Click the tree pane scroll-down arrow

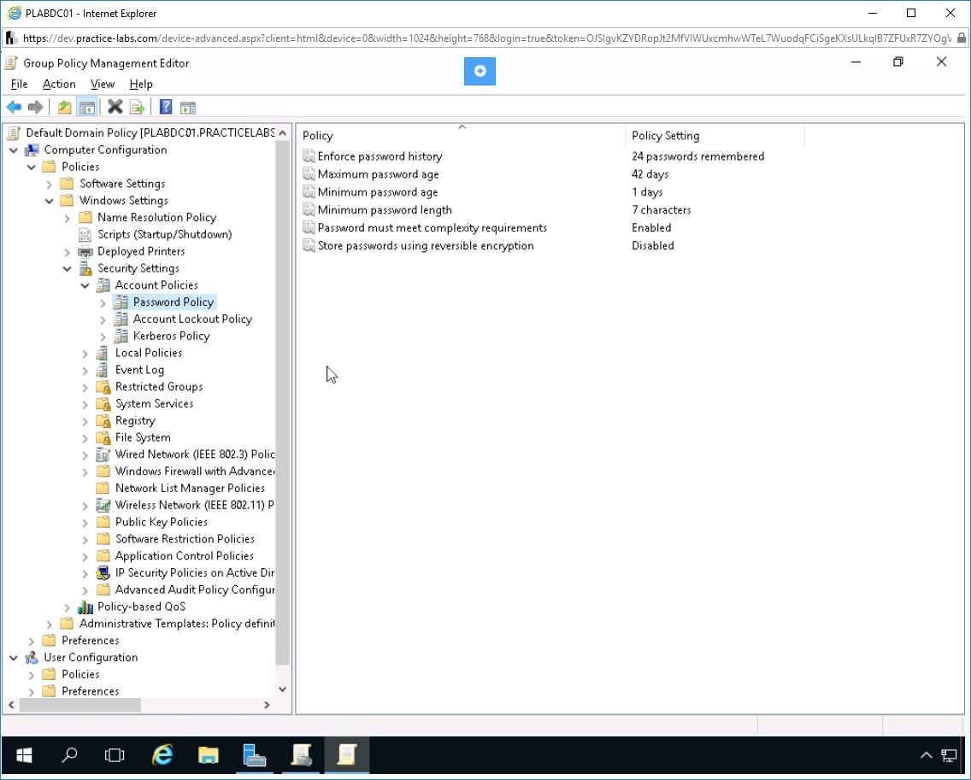click(282, 689)
